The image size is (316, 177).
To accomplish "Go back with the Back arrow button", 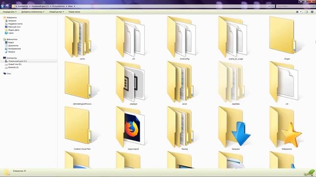I will pyautogui.click(x=2, y=6).
